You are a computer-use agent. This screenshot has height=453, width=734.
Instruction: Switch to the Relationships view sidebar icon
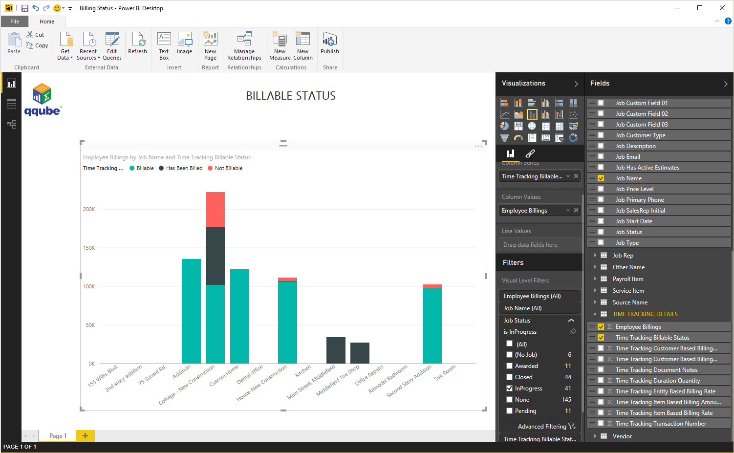click(x=11, y=124)
